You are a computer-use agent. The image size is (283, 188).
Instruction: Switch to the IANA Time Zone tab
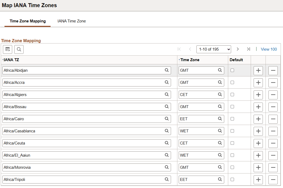tap(71, 21)
